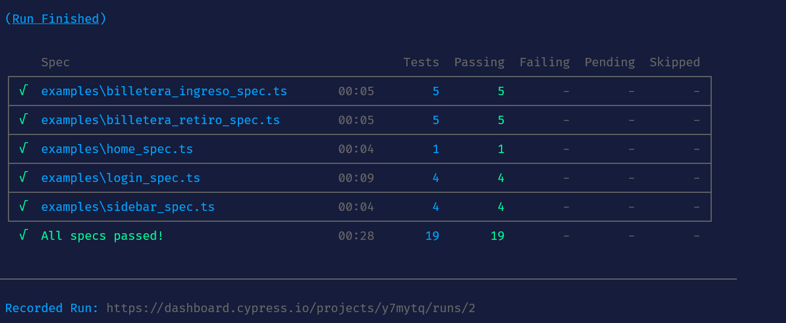
Task: Click total passing count 19 in green
Action: click(x=497, y=236)
